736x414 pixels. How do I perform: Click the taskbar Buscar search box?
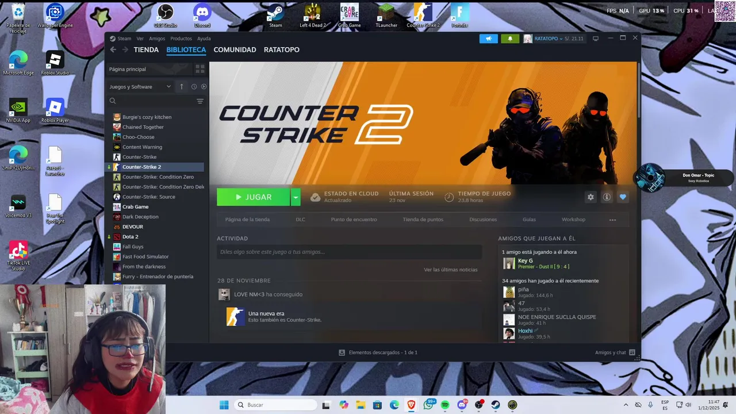[275, 405]
